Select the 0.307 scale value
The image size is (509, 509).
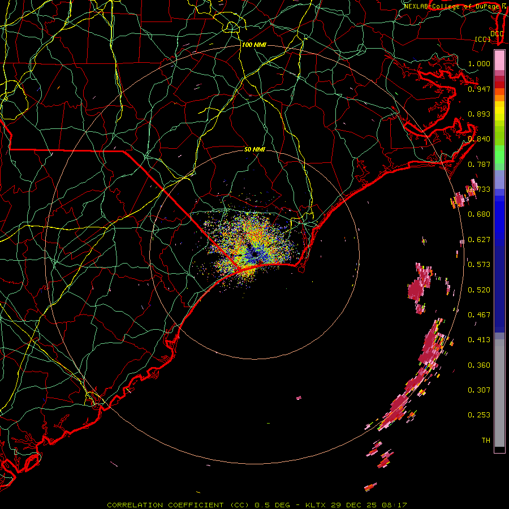(x=479, y=390)
